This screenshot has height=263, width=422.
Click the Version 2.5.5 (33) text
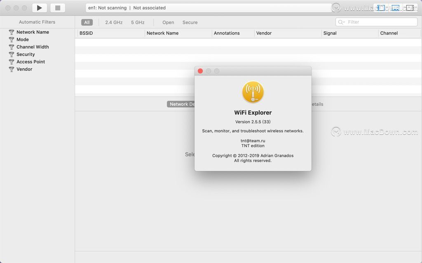pos(253,122)
